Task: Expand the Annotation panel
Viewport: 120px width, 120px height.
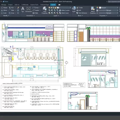Action: click(x=30, y=16)
